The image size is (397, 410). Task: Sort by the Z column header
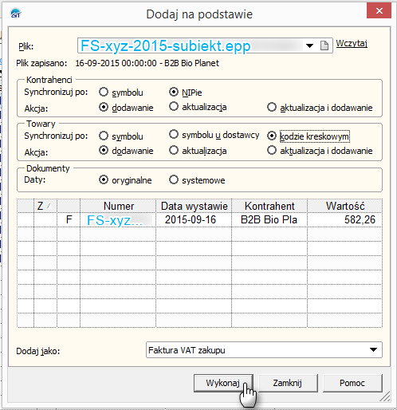point(45,206)
